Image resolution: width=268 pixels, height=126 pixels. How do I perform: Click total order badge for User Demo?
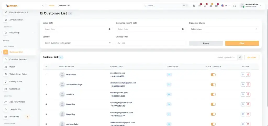coord(169,75)
